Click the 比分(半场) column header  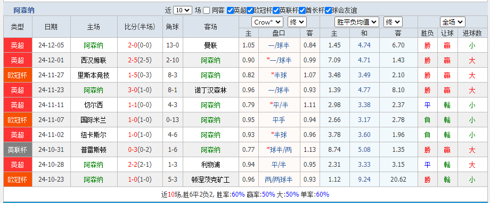140,27
